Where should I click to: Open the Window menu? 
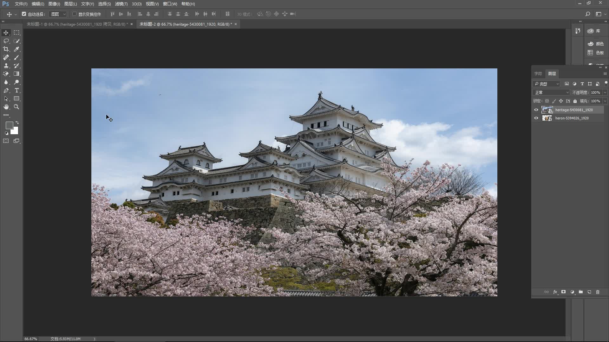click(170, 4)
